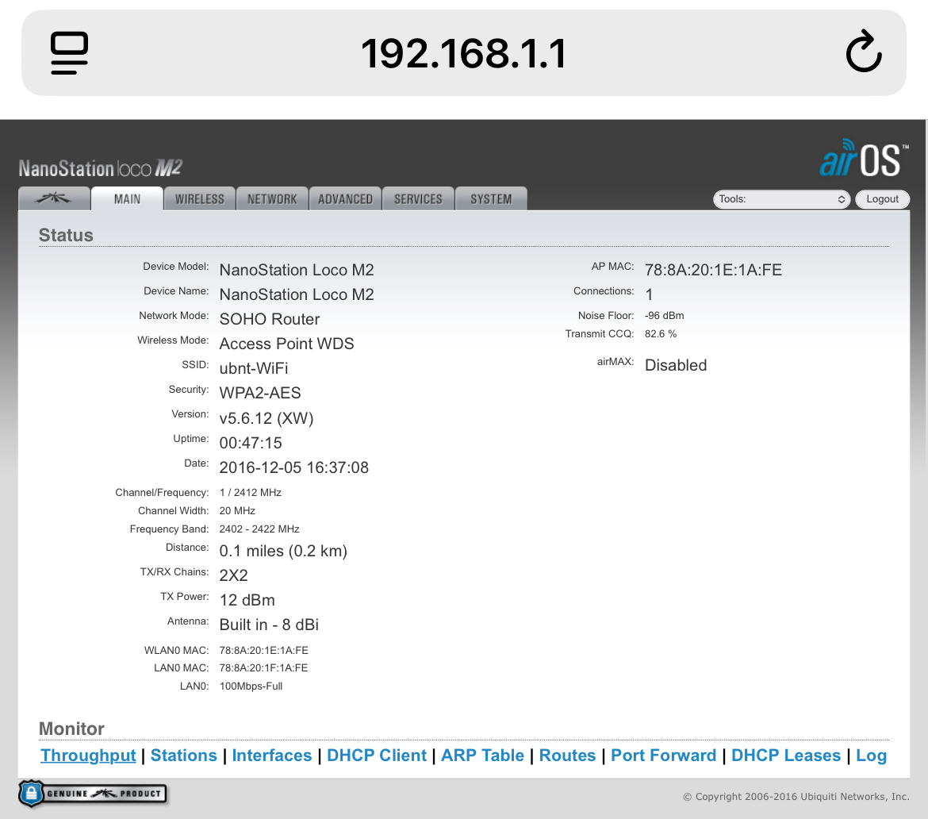View the Stations monitor link
The height and width of the screenshot is (819, 928).
(x=183, y=756)
